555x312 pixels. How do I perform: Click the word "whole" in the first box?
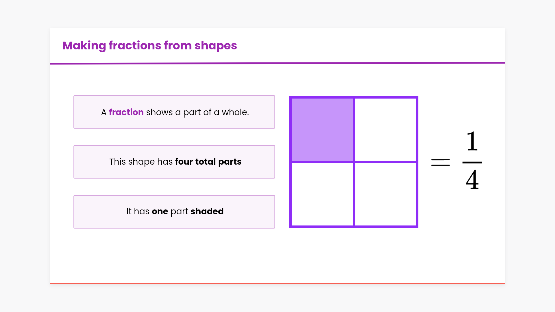pyautogui.click(x=234, y=112)
